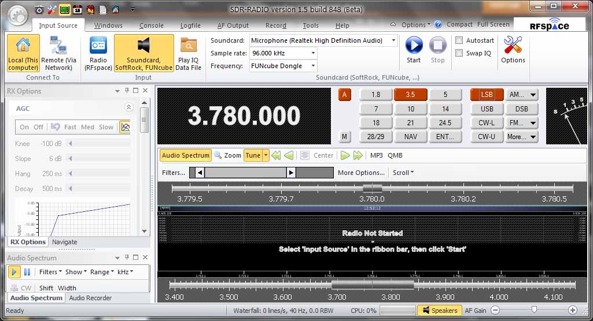Expand the Sample rate dropdown

tap(313, 53)
